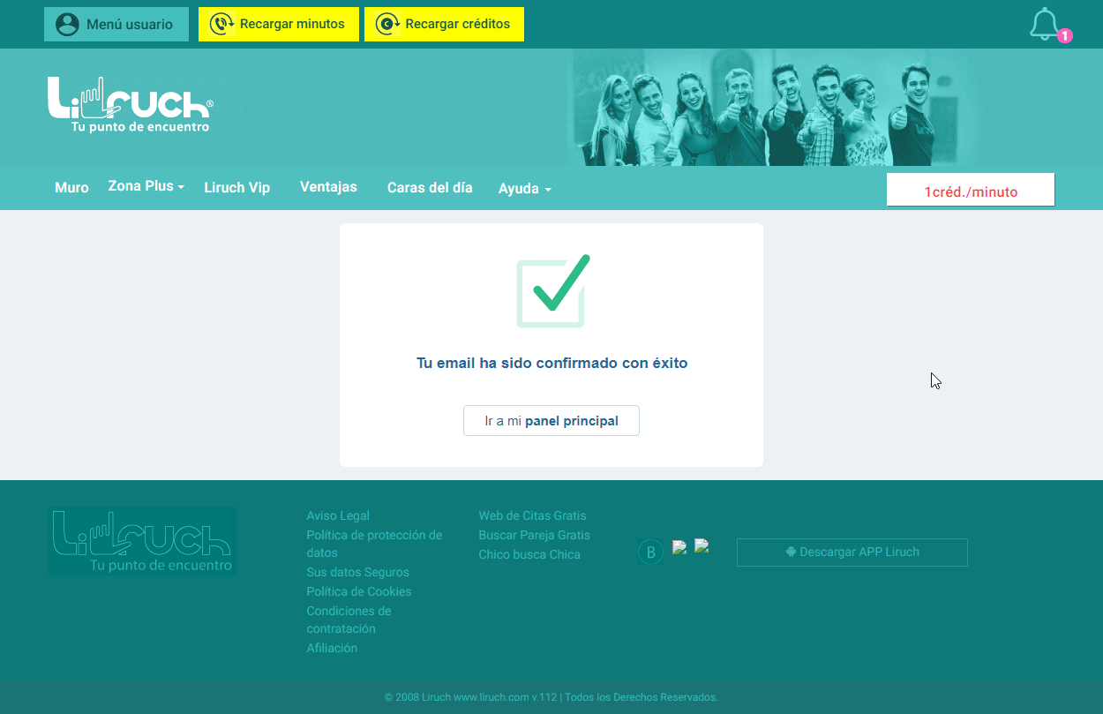Open Liruch Vip navigation tab
1103x714 pixels.
(237, 187)
